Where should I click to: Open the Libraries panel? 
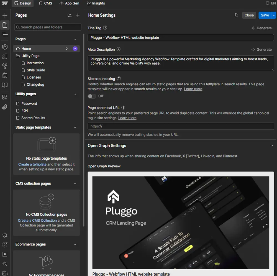pos(4,85)
